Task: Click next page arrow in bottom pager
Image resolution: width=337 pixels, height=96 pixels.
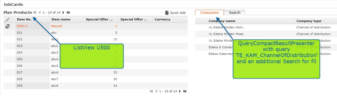Action: point(180,91)
